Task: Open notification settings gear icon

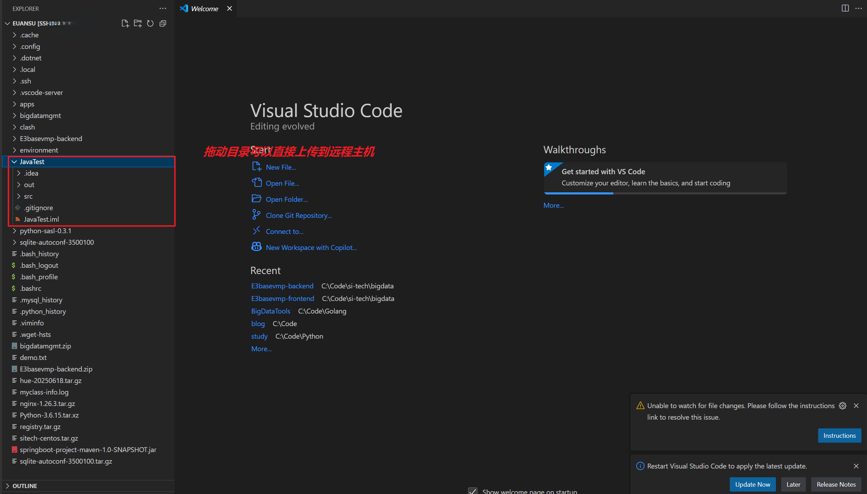Action: 843,406
